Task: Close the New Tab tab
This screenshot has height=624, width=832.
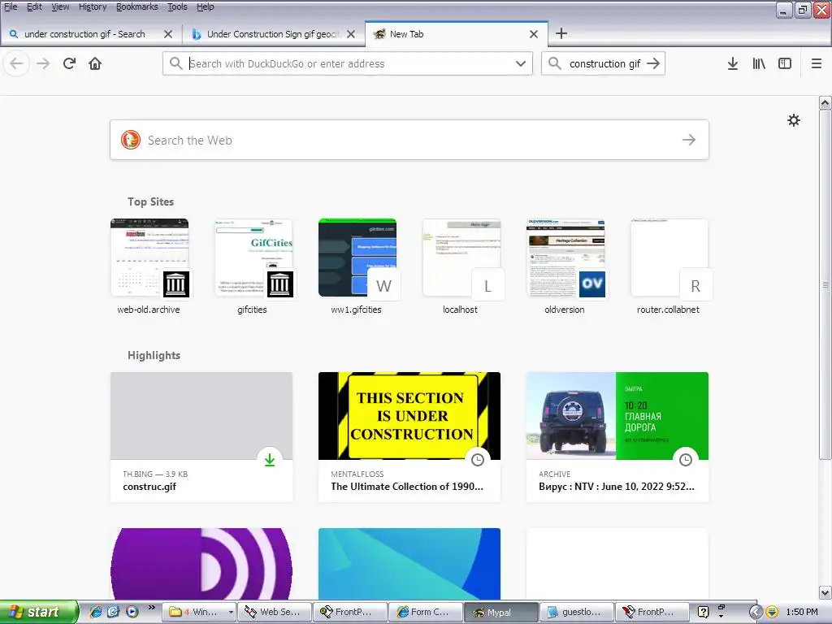Action: pyautogui.click(x=534, y=34)
